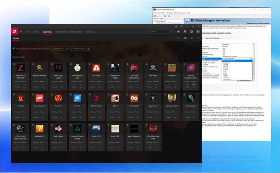Screen dimensions: 280x173
Task: Favorite DOOM Eternal with its star
Action: 90,95
